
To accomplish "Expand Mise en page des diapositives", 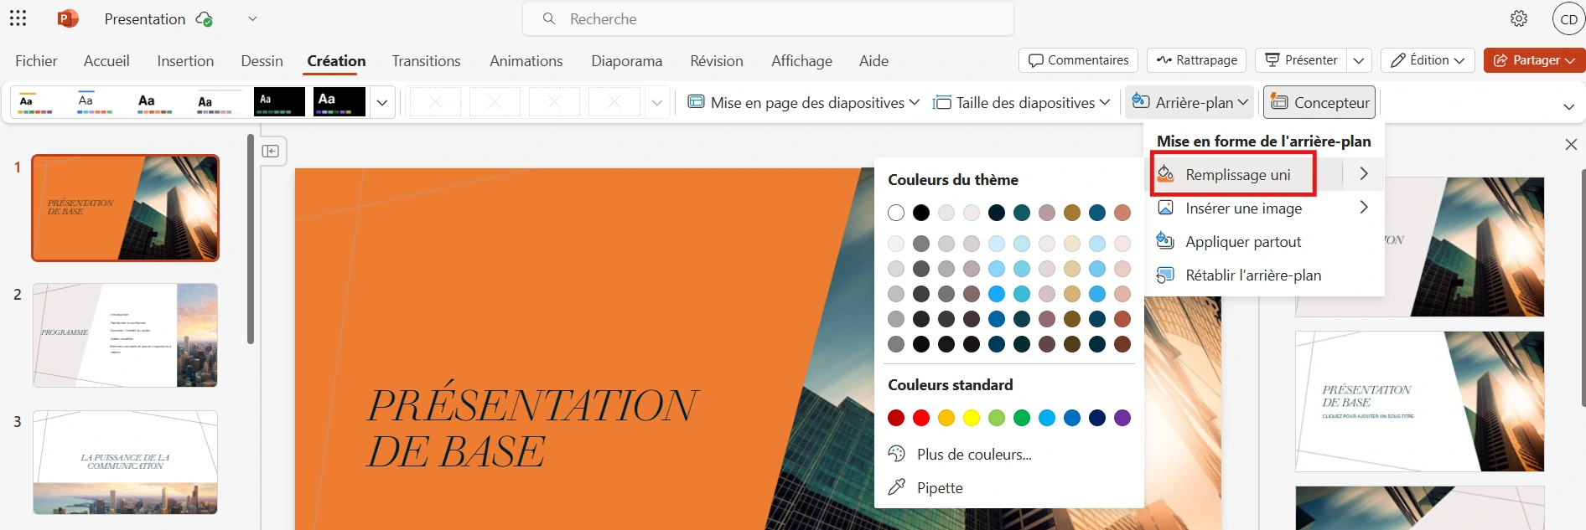I will pyautogui.click(x=804, y=102).
